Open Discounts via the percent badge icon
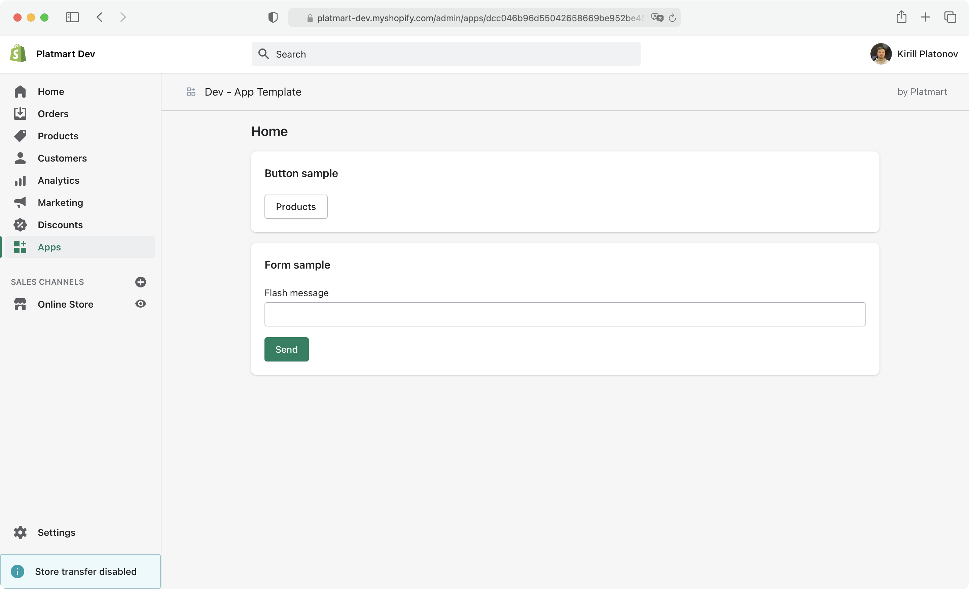The image size is (969, 589). click(20, 225)
